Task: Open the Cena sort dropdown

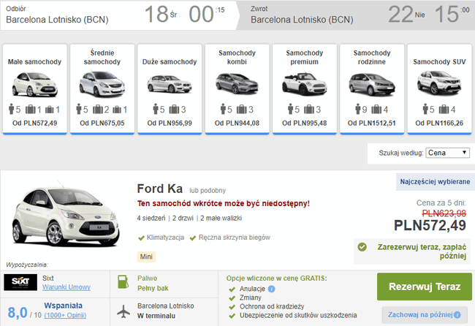Action: point(447,153)
